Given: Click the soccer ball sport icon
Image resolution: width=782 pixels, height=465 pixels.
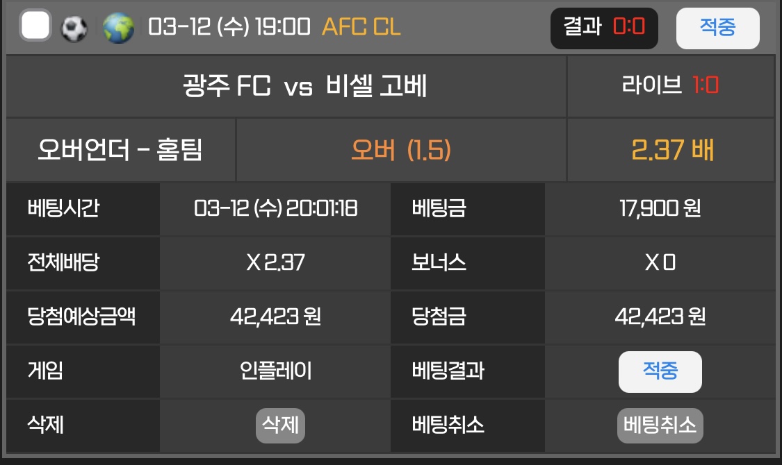Looking at the screenshot, I should coord(74,28).
